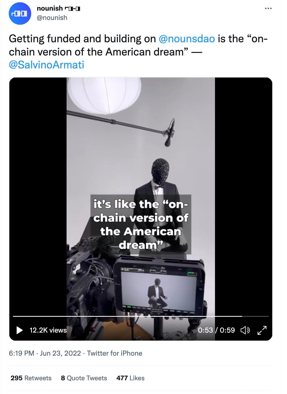Viewport: 287px width, 394px height.
Task: Open the nounish profile avatar
Action: [x=20, y=14]
